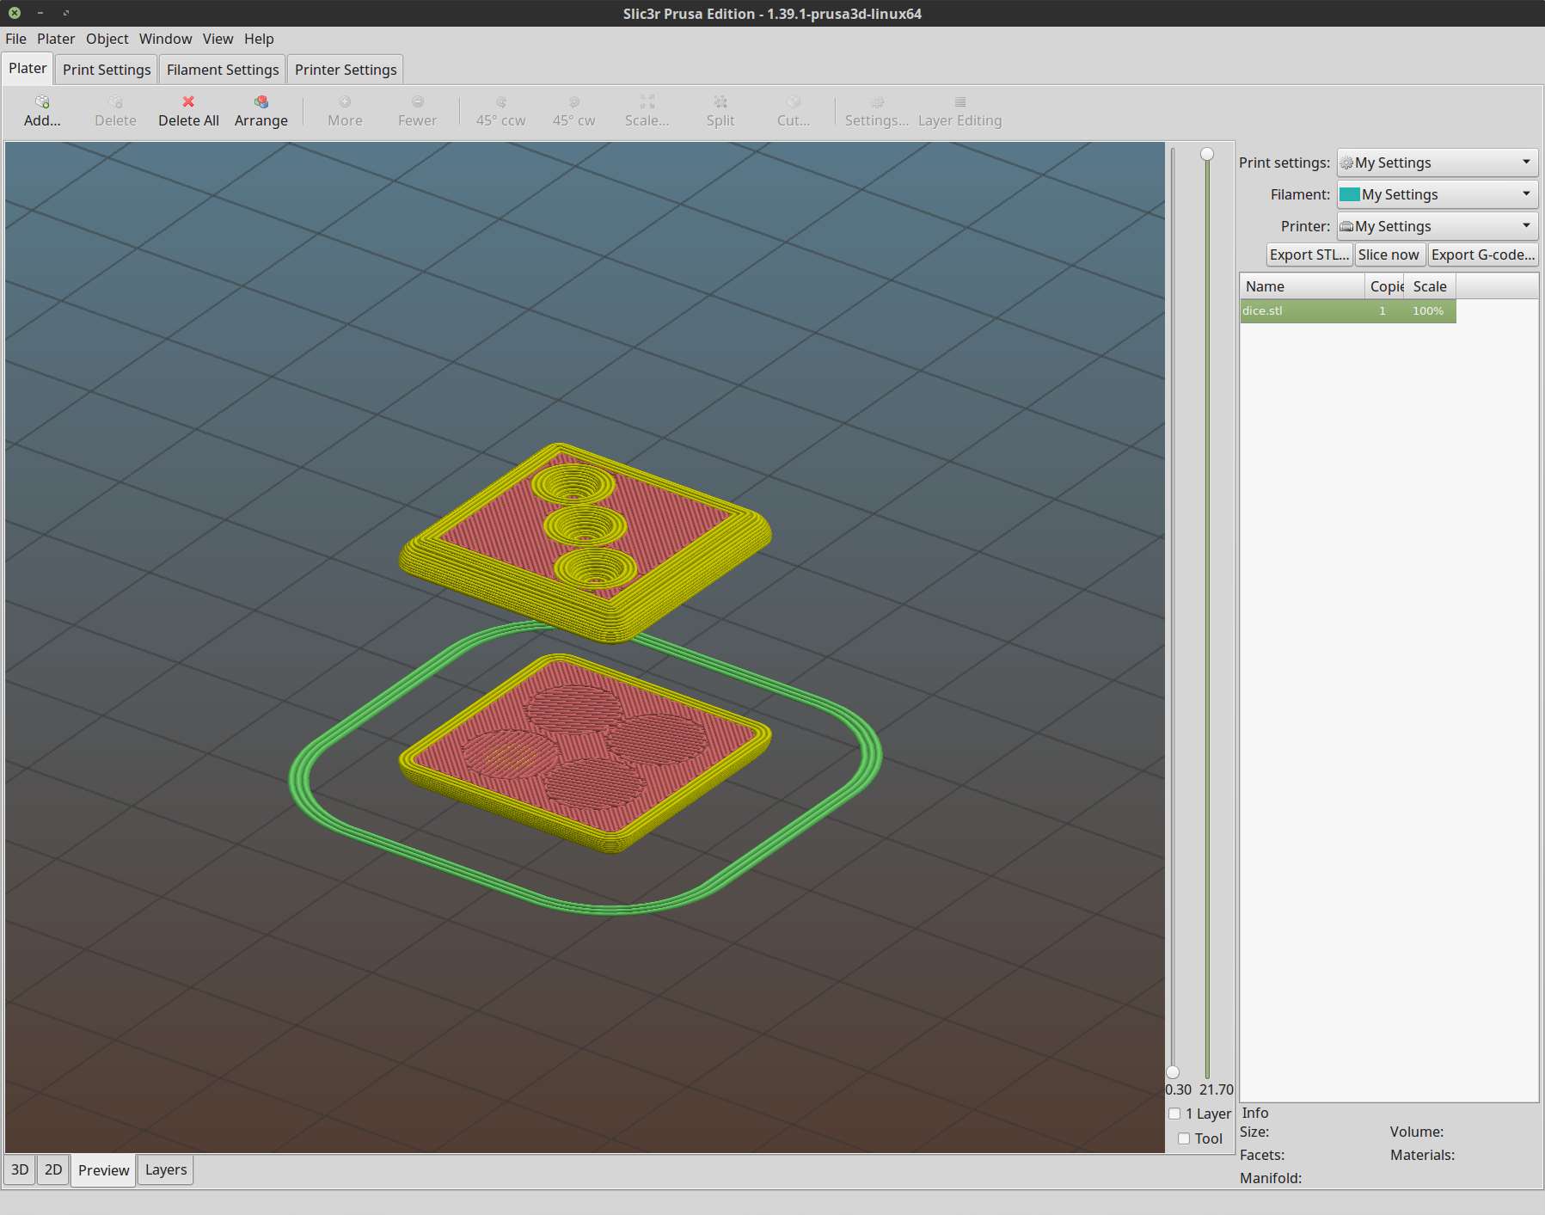Open the Help menu
Viewport: 1545px width, 1215px height.
259,39
